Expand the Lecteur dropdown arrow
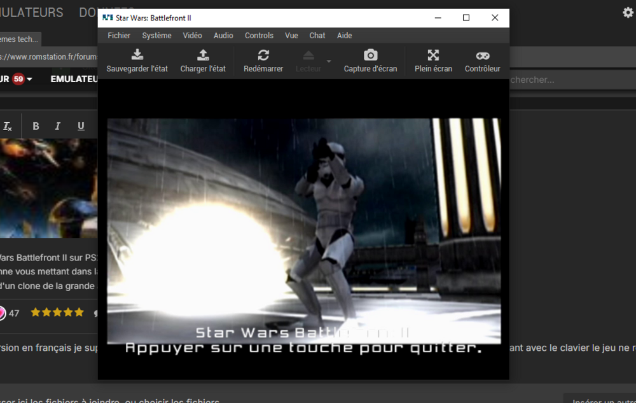The width and height of the screenshot is (636, 403). [329, 61]
